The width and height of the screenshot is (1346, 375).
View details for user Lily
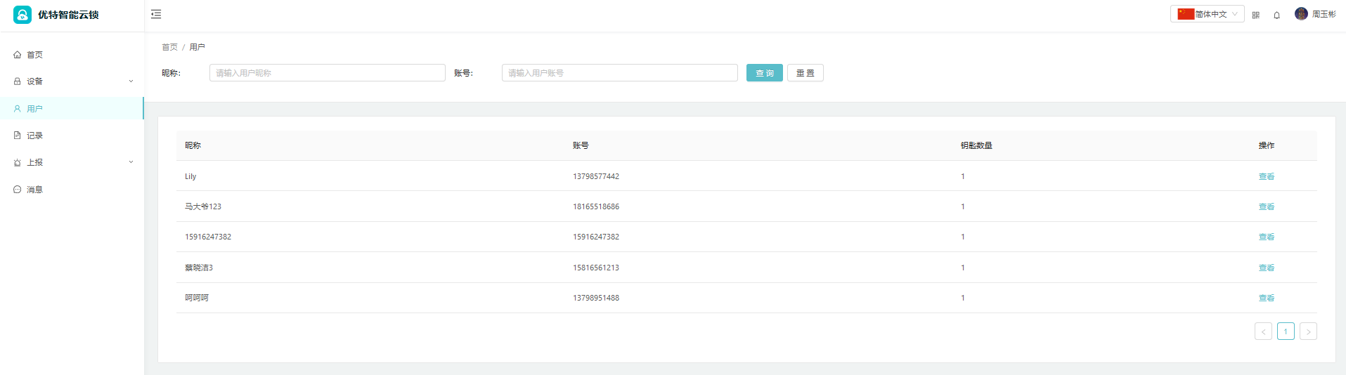(1266, 176)
